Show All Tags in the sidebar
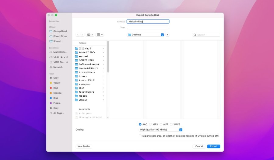 [57, 113]
